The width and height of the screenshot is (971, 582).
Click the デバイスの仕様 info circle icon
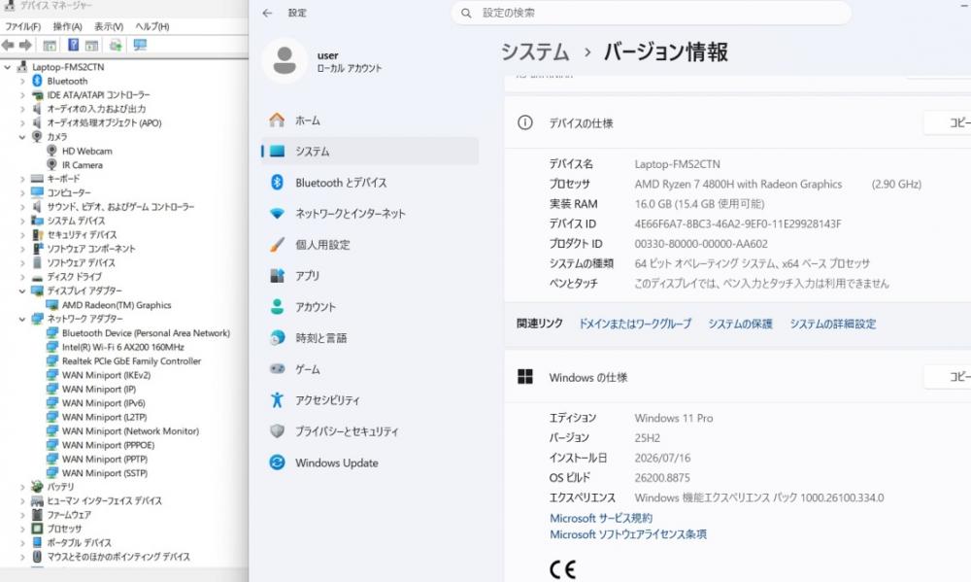click(x=524, y=122)
